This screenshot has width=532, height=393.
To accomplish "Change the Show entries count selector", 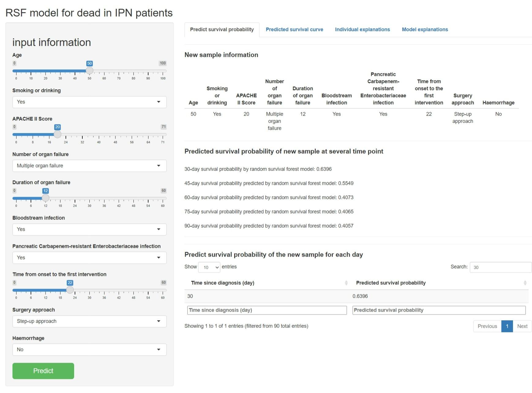I will pyautogui.click(x=209, y=267).
